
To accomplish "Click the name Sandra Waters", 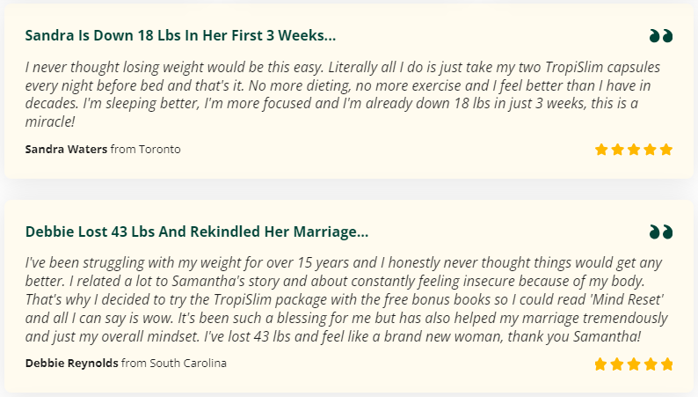I will click(x=66, y=149).
